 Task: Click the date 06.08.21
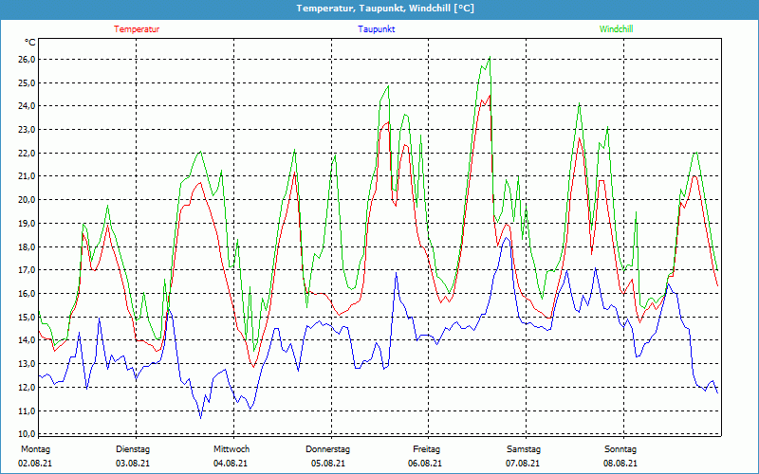(x=425, y=464)
